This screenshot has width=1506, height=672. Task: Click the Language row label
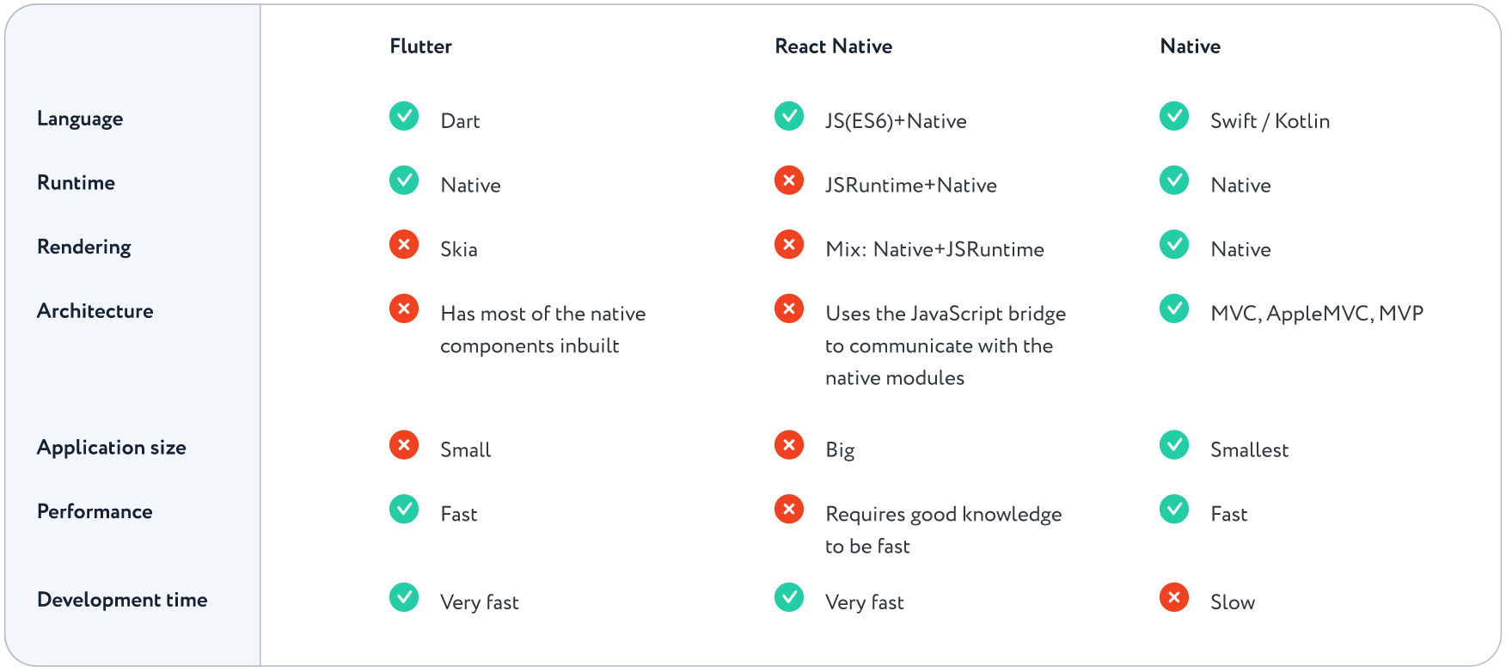click(80, 119)
